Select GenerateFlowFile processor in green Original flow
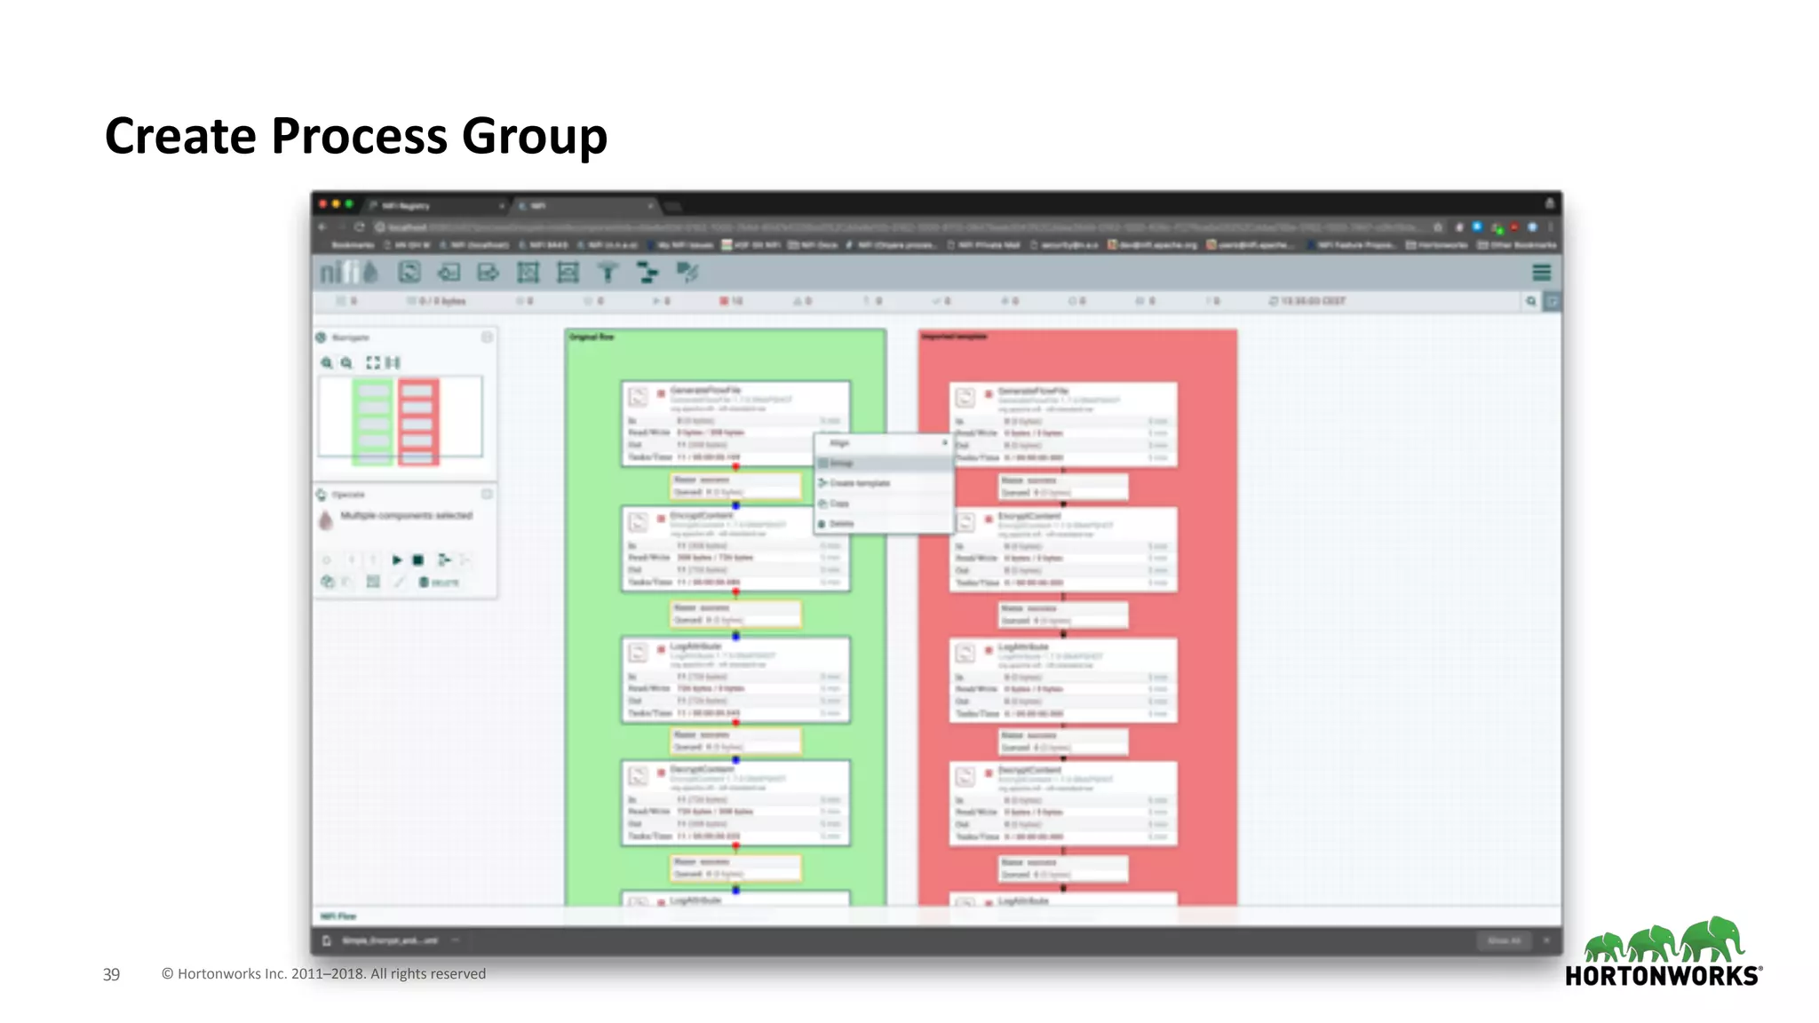1819x1023 pixels. tap(735, 424)
